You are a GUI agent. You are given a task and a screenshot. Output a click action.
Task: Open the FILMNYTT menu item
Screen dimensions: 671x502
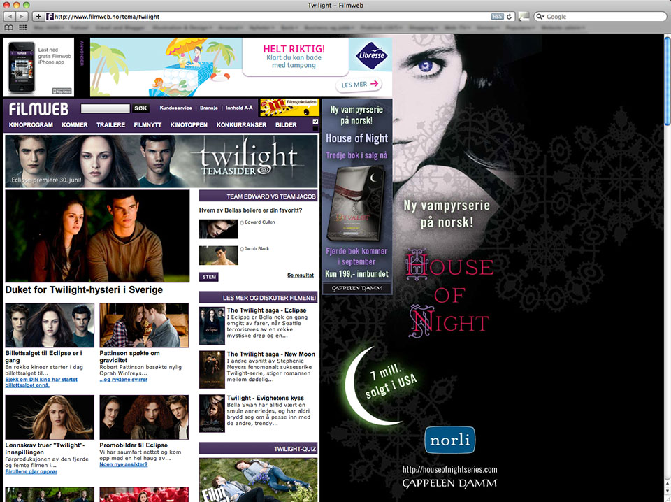pos(147,124)
